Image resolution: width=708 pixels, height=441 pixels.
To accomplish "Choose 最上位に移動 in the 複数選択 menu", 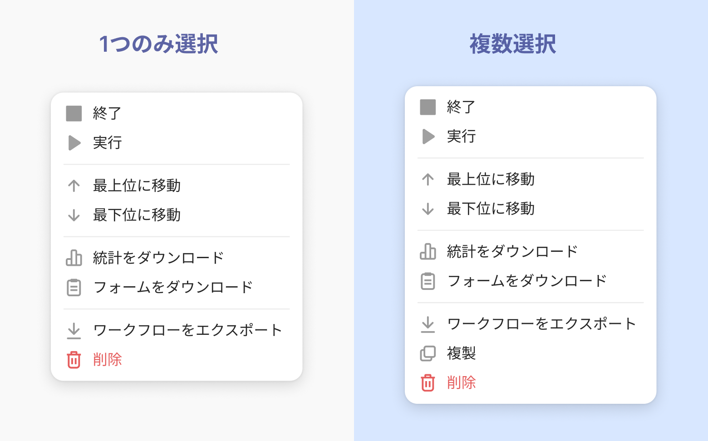I will pyautogui.click(x=491, y=179).
